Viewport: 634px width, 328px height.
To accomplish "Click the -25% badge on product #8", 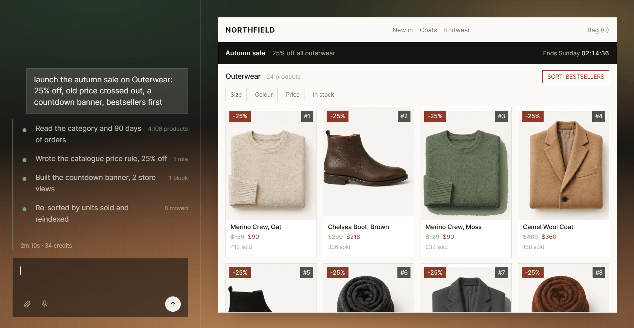I will point(533,273).
